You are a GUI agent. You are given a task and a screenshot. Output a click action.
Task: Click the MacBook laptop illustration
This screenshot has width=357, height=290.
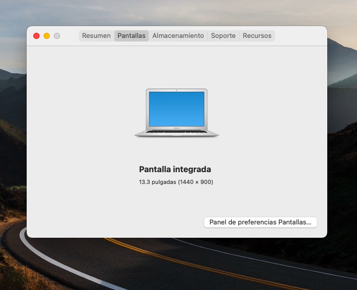(176, 113)
